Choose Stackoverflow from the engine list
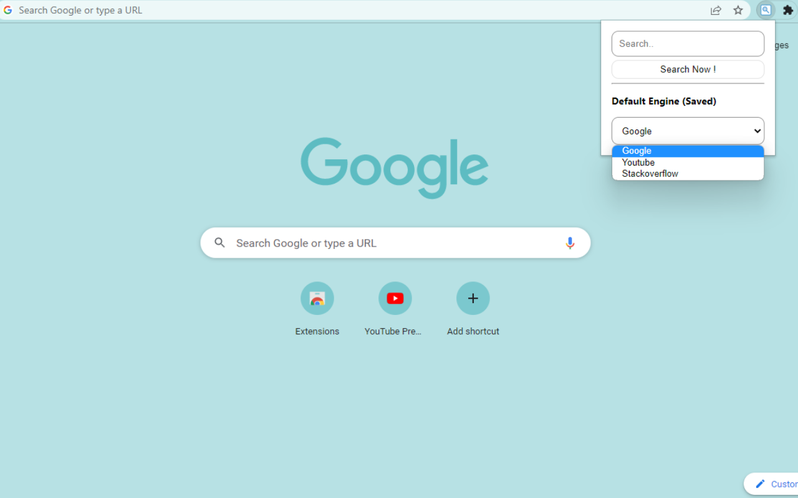Image resolution: width=798 pixels, height=498 pixels. [688, 174]
